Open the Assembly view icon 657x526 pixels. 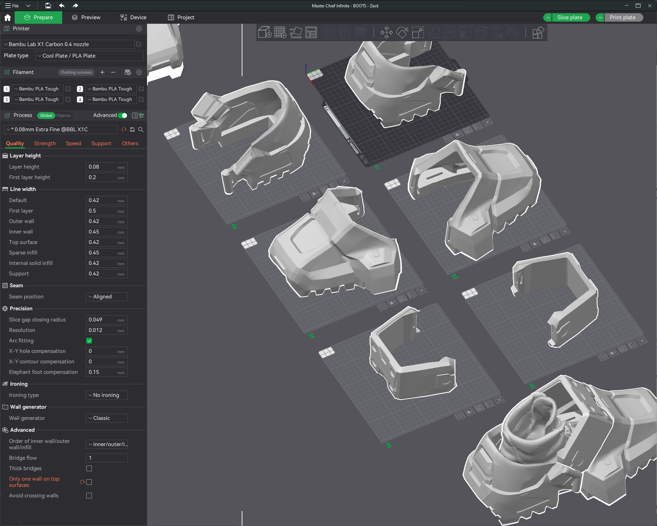pyautogui.click(x=538, y=32)
